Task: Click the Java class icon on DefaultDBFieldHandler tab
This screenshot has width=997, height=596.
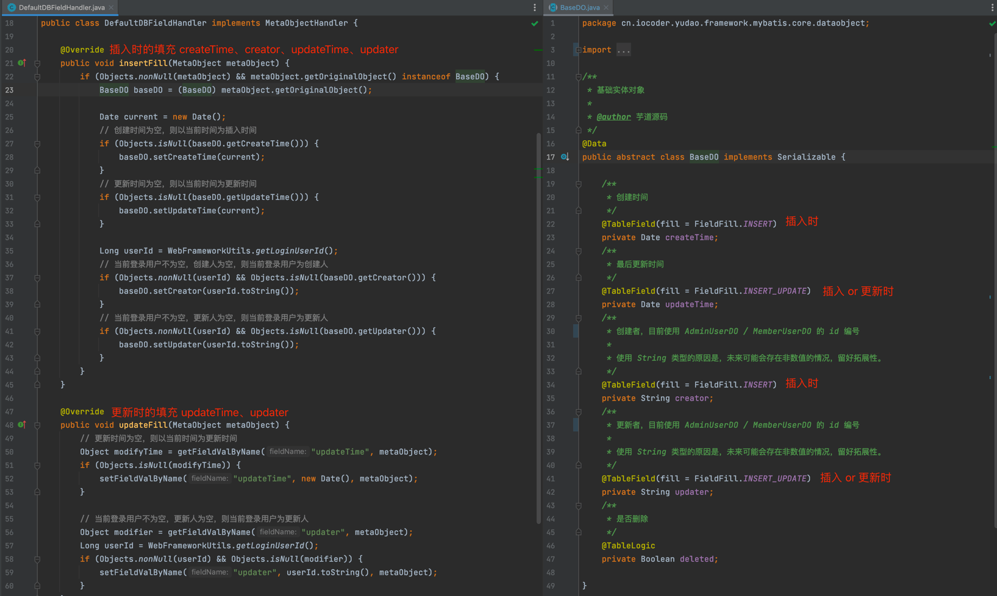Action: (11, 7)
